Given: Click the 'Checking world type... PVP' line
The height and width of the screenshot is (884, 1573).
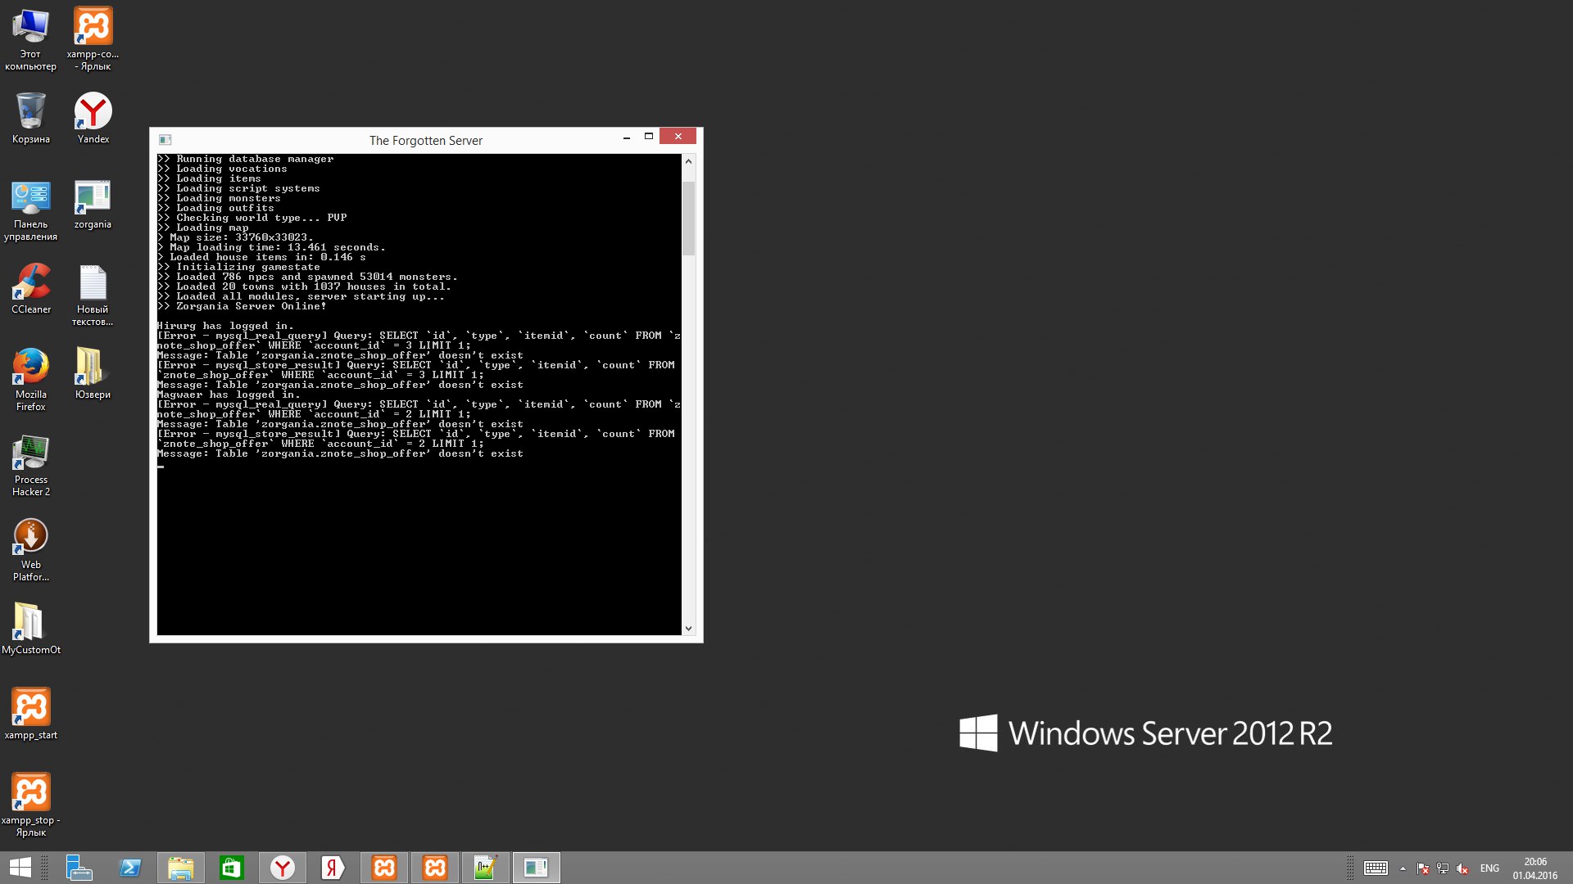Looking at the screenshot, I should coord(252,218).
